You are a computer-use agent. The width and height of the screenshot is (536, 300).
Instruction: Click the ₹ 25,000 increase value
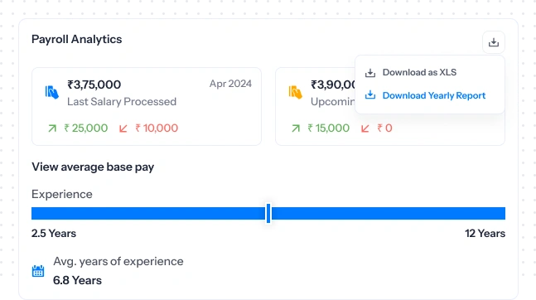tap(86, 128)
